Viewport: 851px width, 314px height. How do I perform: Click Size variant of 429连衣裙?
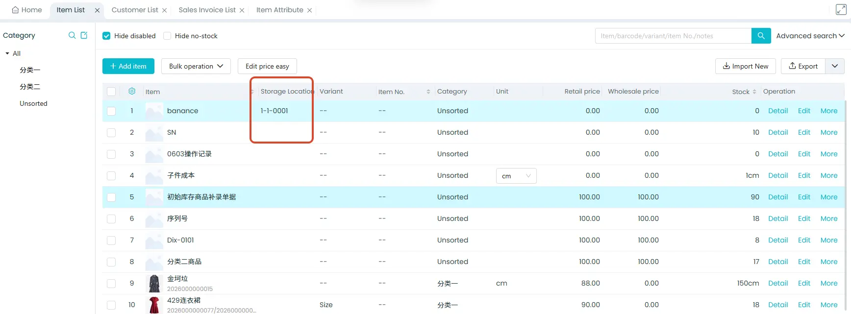pos(326,305)
